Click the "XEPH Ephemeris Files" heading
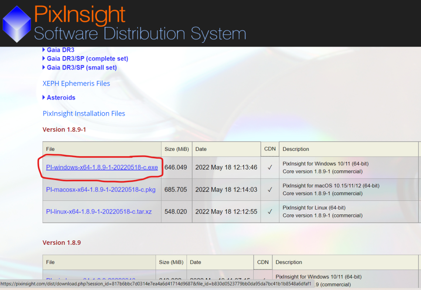Viewport: 421px width, 290px height. (76, 83)
